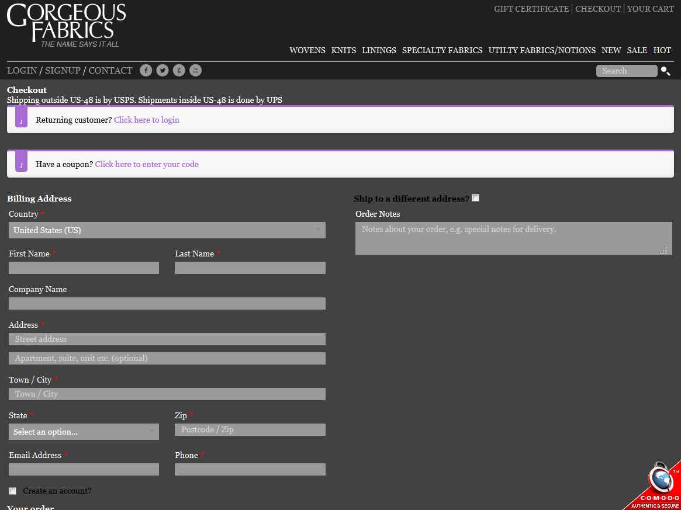Open the Twitter social icon
Image resolution: width=681 pixels, height=510 pixels.
pos(163,71)
